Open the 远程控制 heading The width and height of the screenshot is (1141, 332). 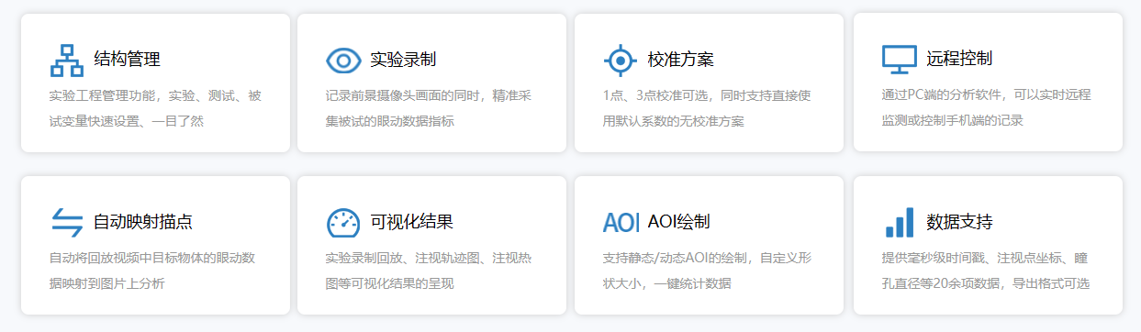click(x=959, y=59)
